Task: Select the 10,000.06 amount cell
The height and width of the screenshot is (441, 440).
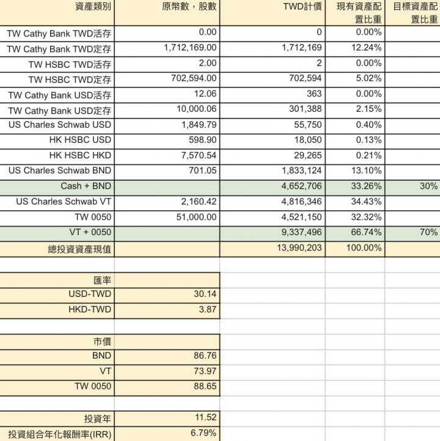Action: click(x=167, y=111)
